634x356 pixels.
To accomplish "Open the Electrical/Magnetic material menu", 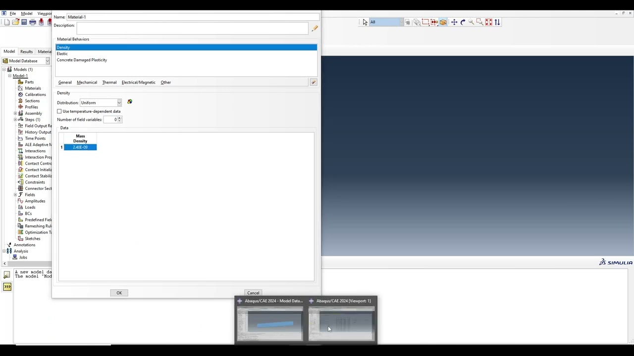I will [138, 83].
